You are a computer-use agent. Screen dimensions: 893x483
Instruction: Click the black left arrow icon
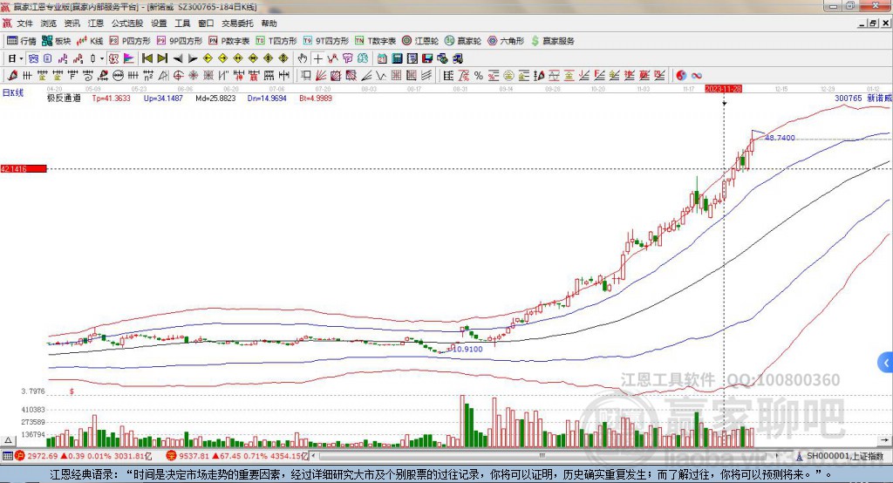178,58
